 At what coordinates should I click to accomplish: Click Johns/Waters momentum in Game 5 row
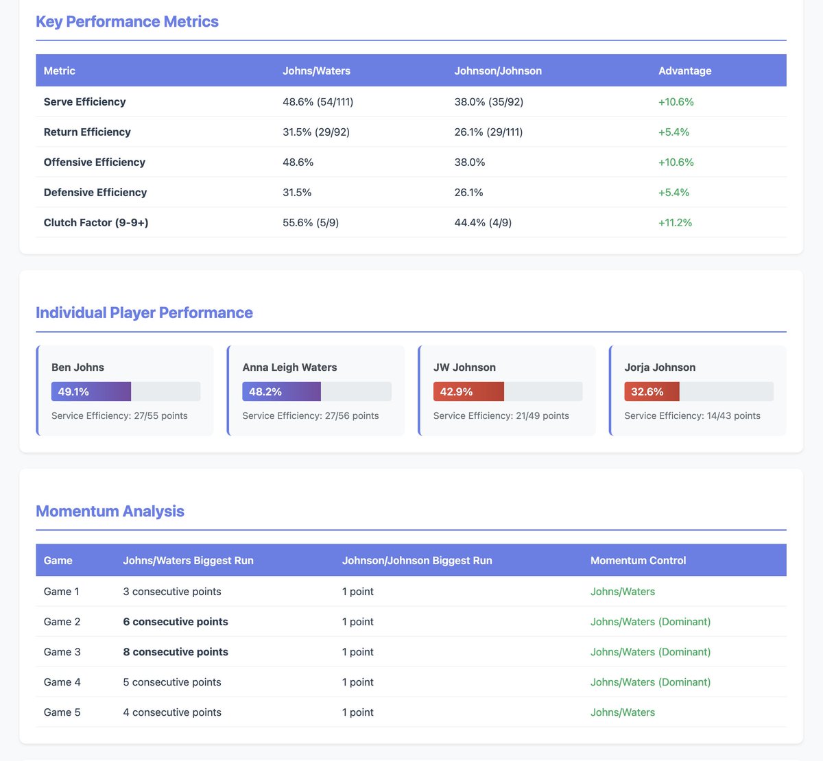pyautogui.click(x=623, y=712)
